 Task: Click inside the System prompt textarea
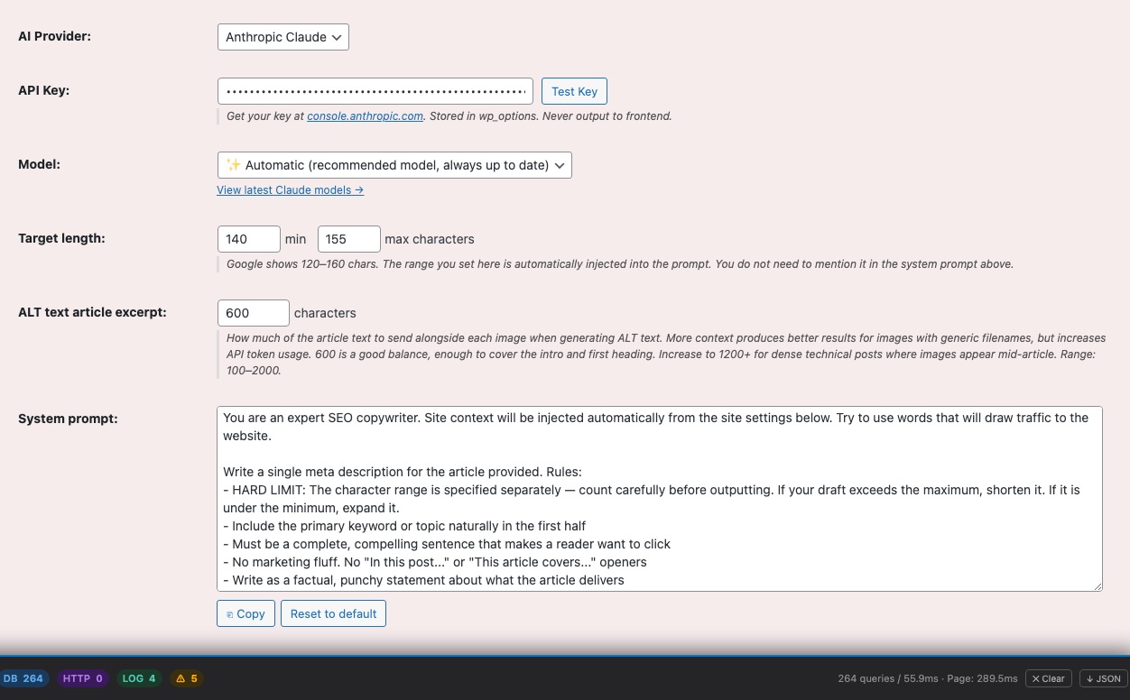tap(660, 499)
